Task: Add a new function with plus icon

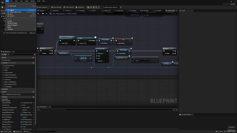Action: point(33,63)
